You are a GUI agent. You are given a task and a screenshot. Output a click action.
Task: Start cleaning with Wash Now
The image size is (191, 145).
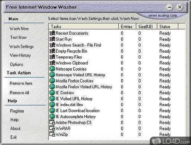(19, 29)
